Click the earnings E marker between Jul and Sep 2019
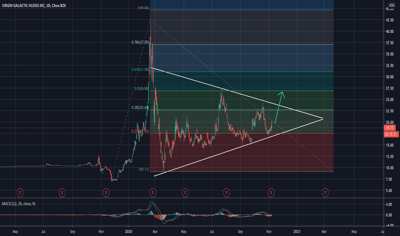Image resolution: width=400 pixels, height=236 pixels. click(x=62, y=192)
